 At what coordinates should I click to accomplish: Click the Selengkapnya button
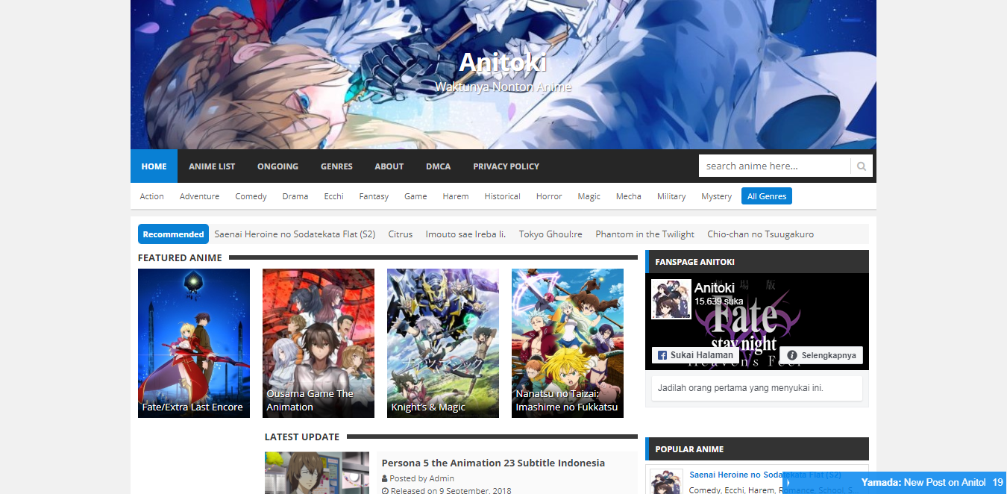point(822,355)
